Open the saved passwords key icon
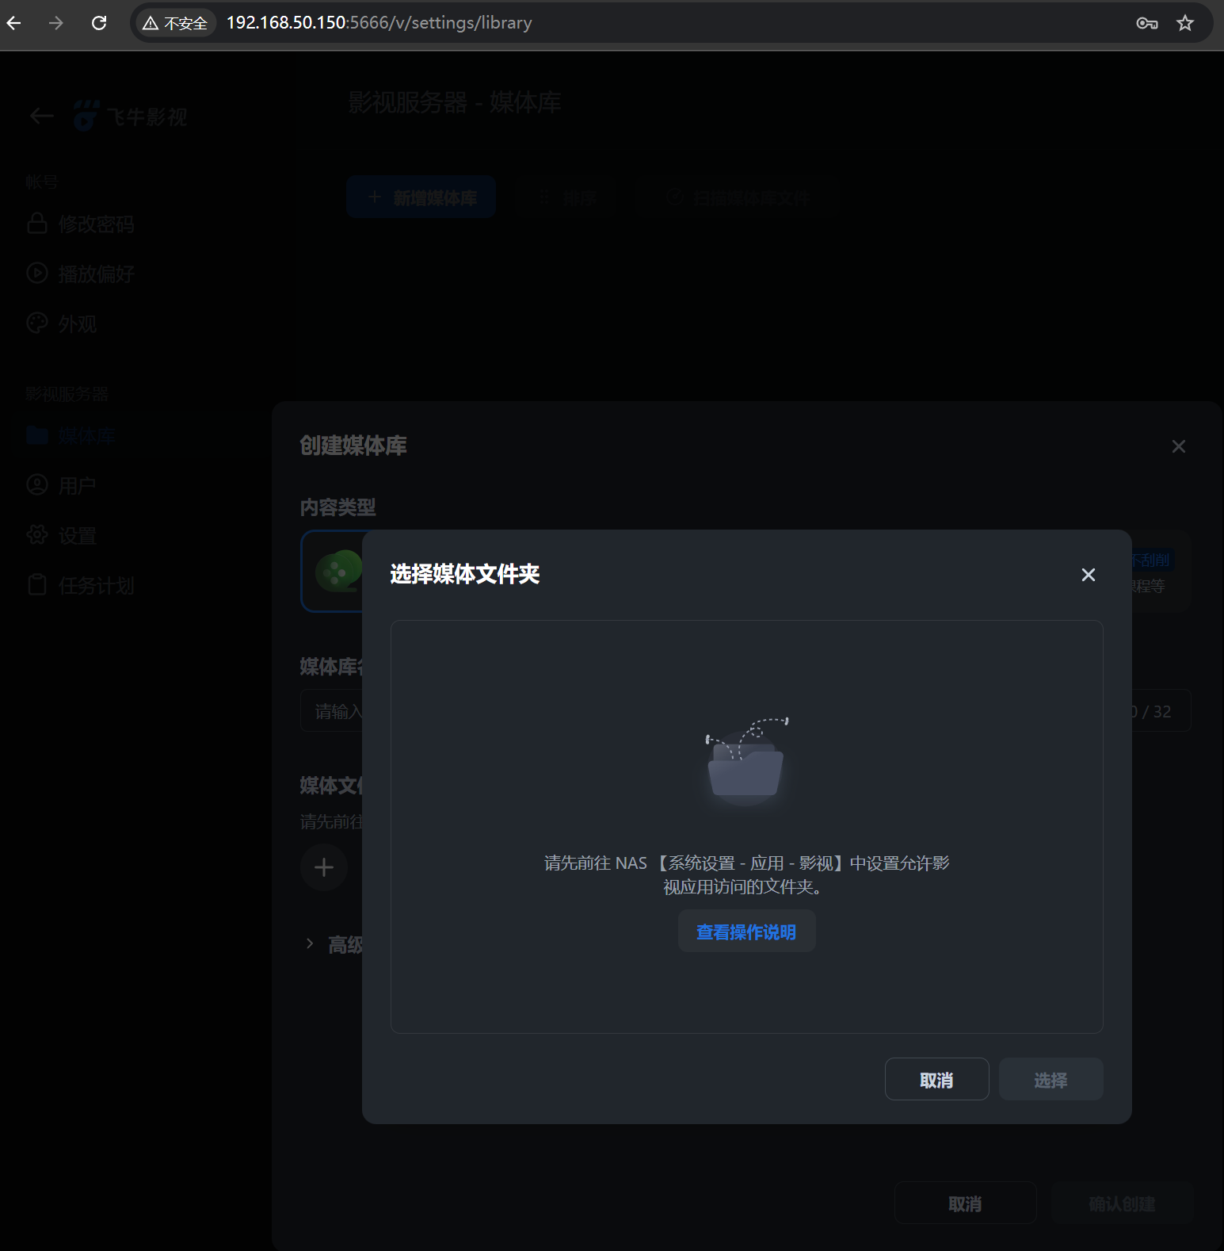Image resolution: width=1224 pixels, height=1251 pixels. pyautogui.click(x=1146, y=23)
